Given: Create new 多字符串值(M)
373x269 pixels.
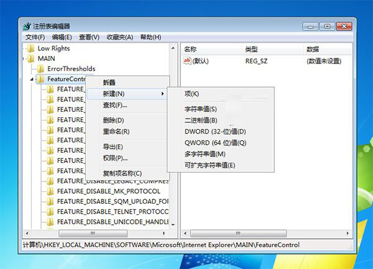Looking at the screenshot, I should (221, 154).
